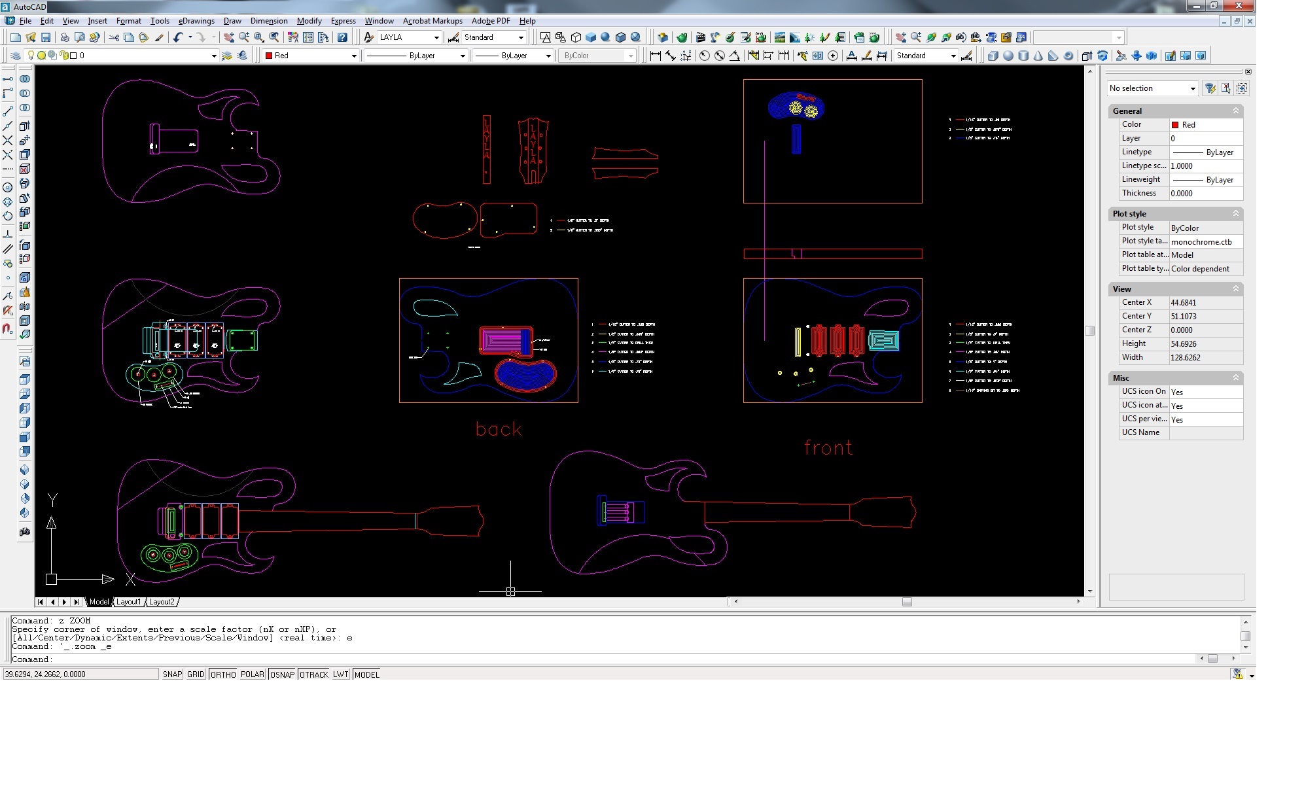Click the Cut scissors icon

pos(114,37)
